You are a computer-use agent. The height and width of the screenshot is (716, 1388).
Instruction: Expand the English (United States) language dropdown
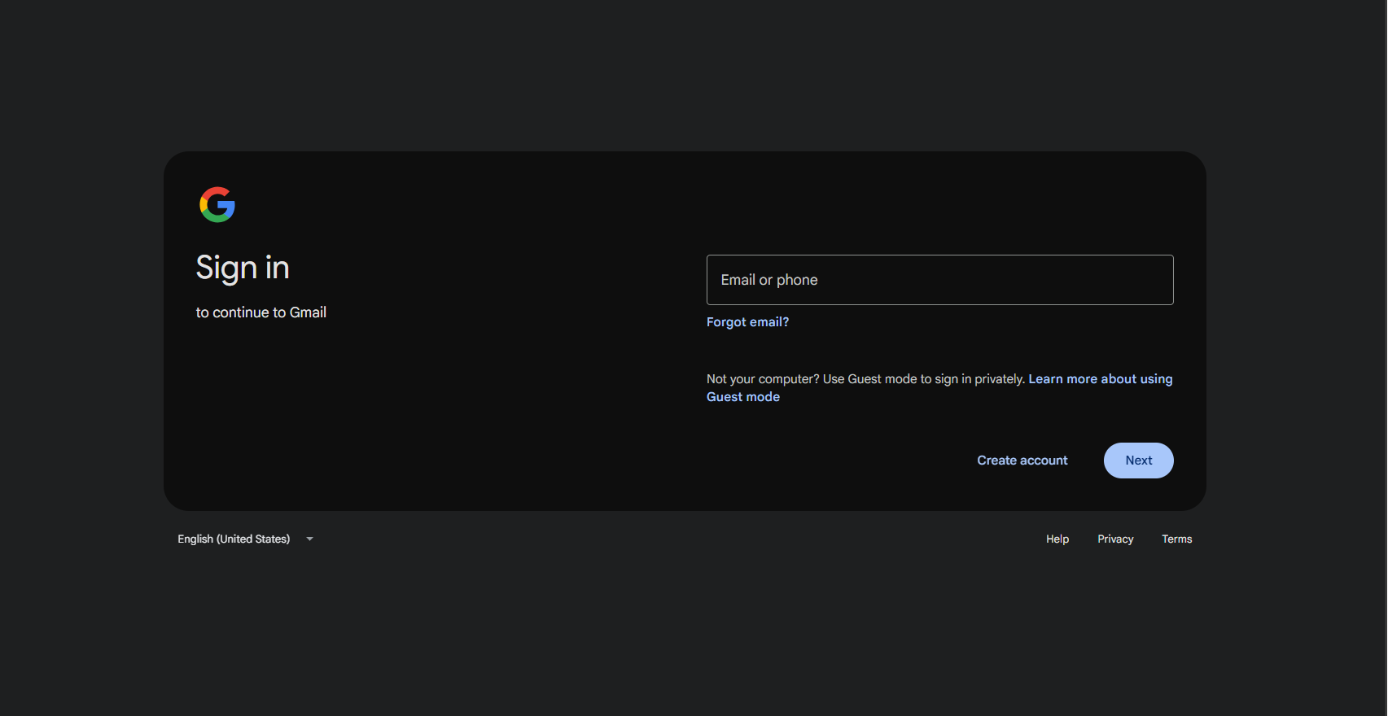(245, 539)
